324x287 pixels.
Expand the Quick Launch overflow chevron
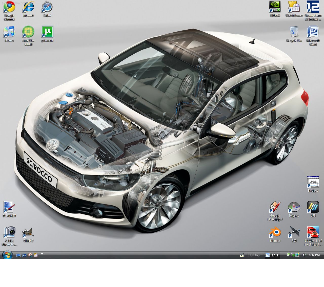(x=42, y=254)
